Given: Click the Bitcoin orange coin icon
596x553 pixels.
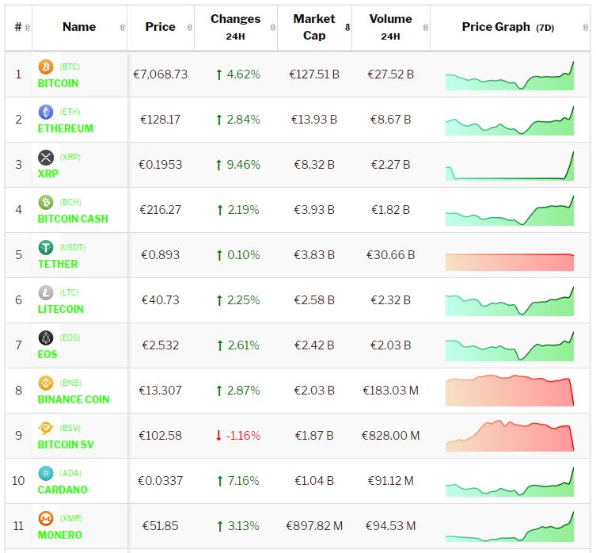Looking at the screenshot, I should click(45, 67).
